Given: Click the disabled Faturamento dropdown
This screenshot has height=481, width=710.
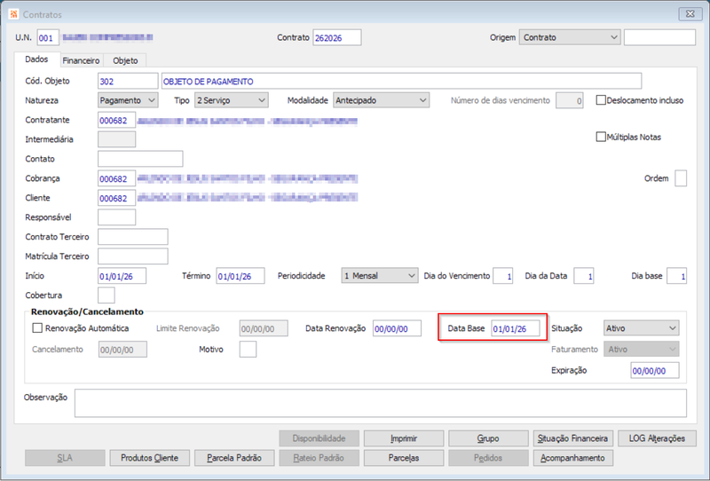Looking at the screenshot, I should (x=641, y=349).
